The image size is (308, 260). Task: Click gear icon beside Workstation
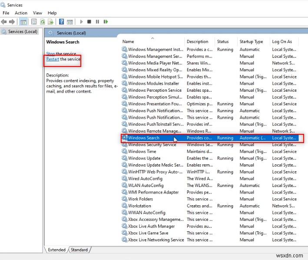click(x=125, y=206)
